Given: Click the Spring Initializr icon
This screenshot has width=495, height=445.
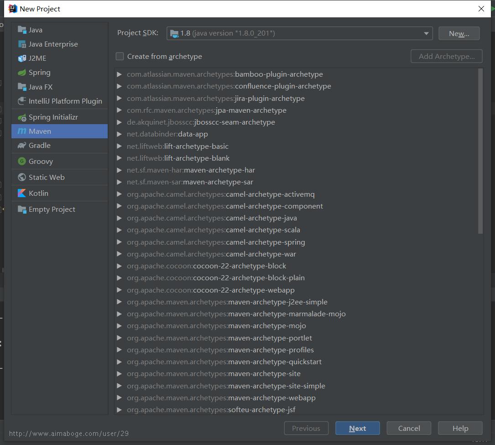Looking at the screenshot, I should (x=22, y=117).
